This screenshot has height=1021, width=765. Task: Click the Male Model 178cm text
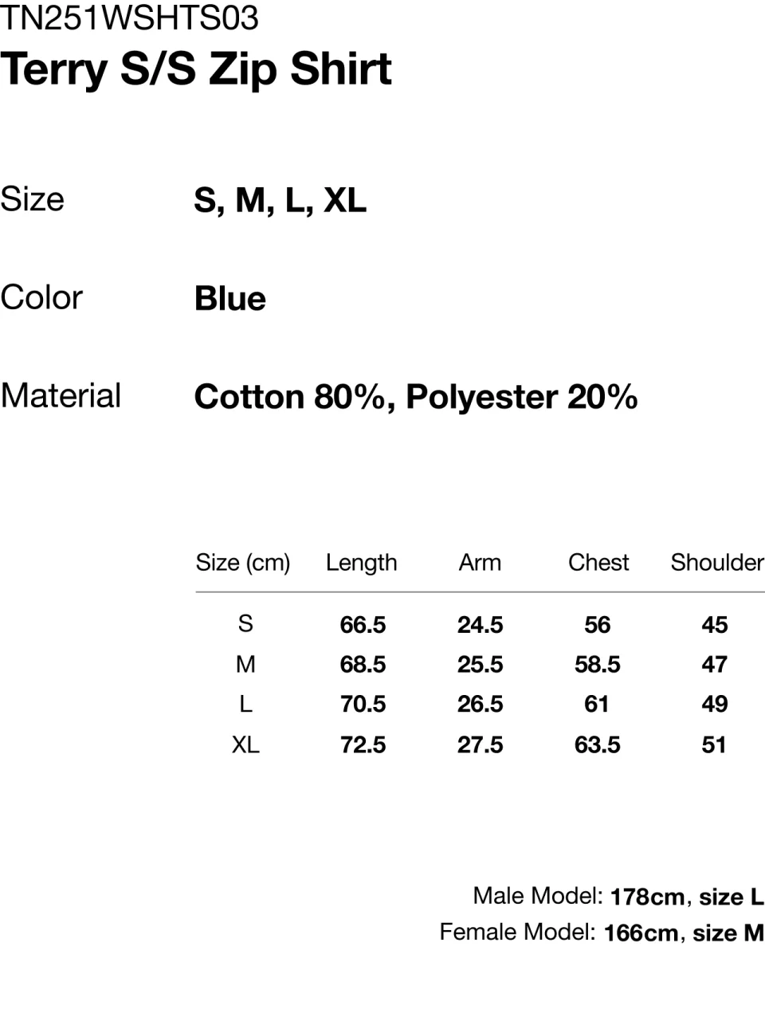(x=579, y=897)
